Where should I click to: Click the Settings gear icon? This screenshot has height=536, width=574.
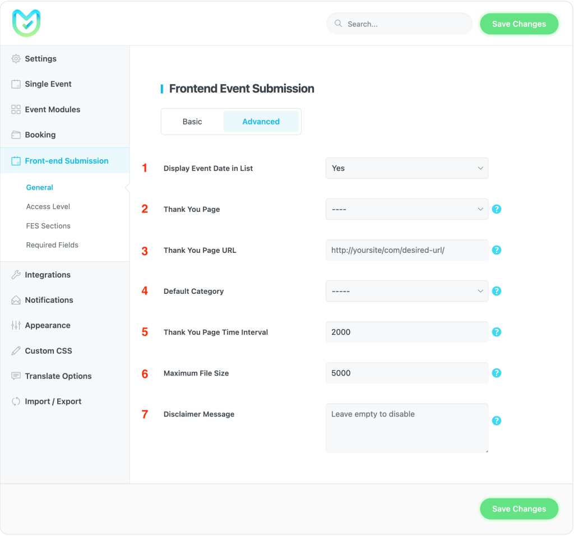pos(16,58)
